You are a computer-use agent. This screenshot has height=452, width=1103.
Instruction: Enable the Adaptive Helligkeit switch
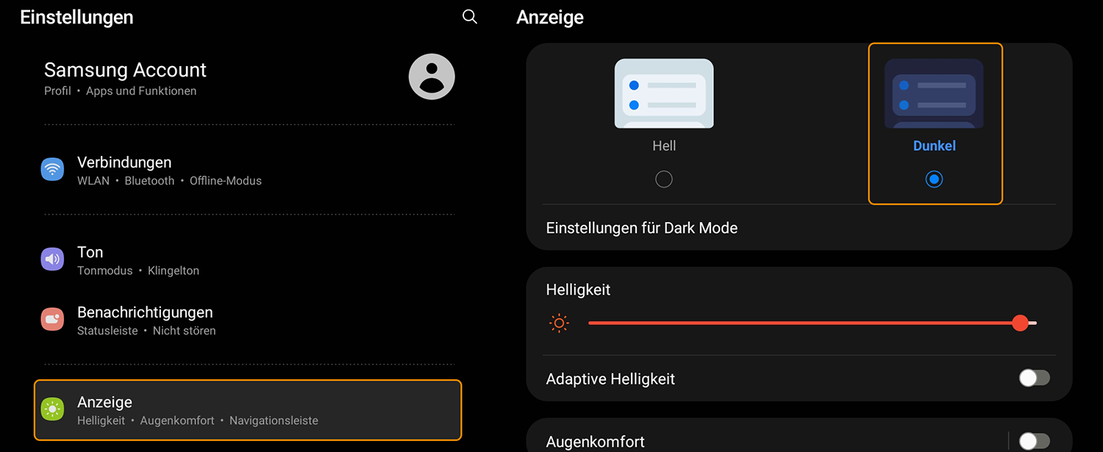coord(1035,379)
